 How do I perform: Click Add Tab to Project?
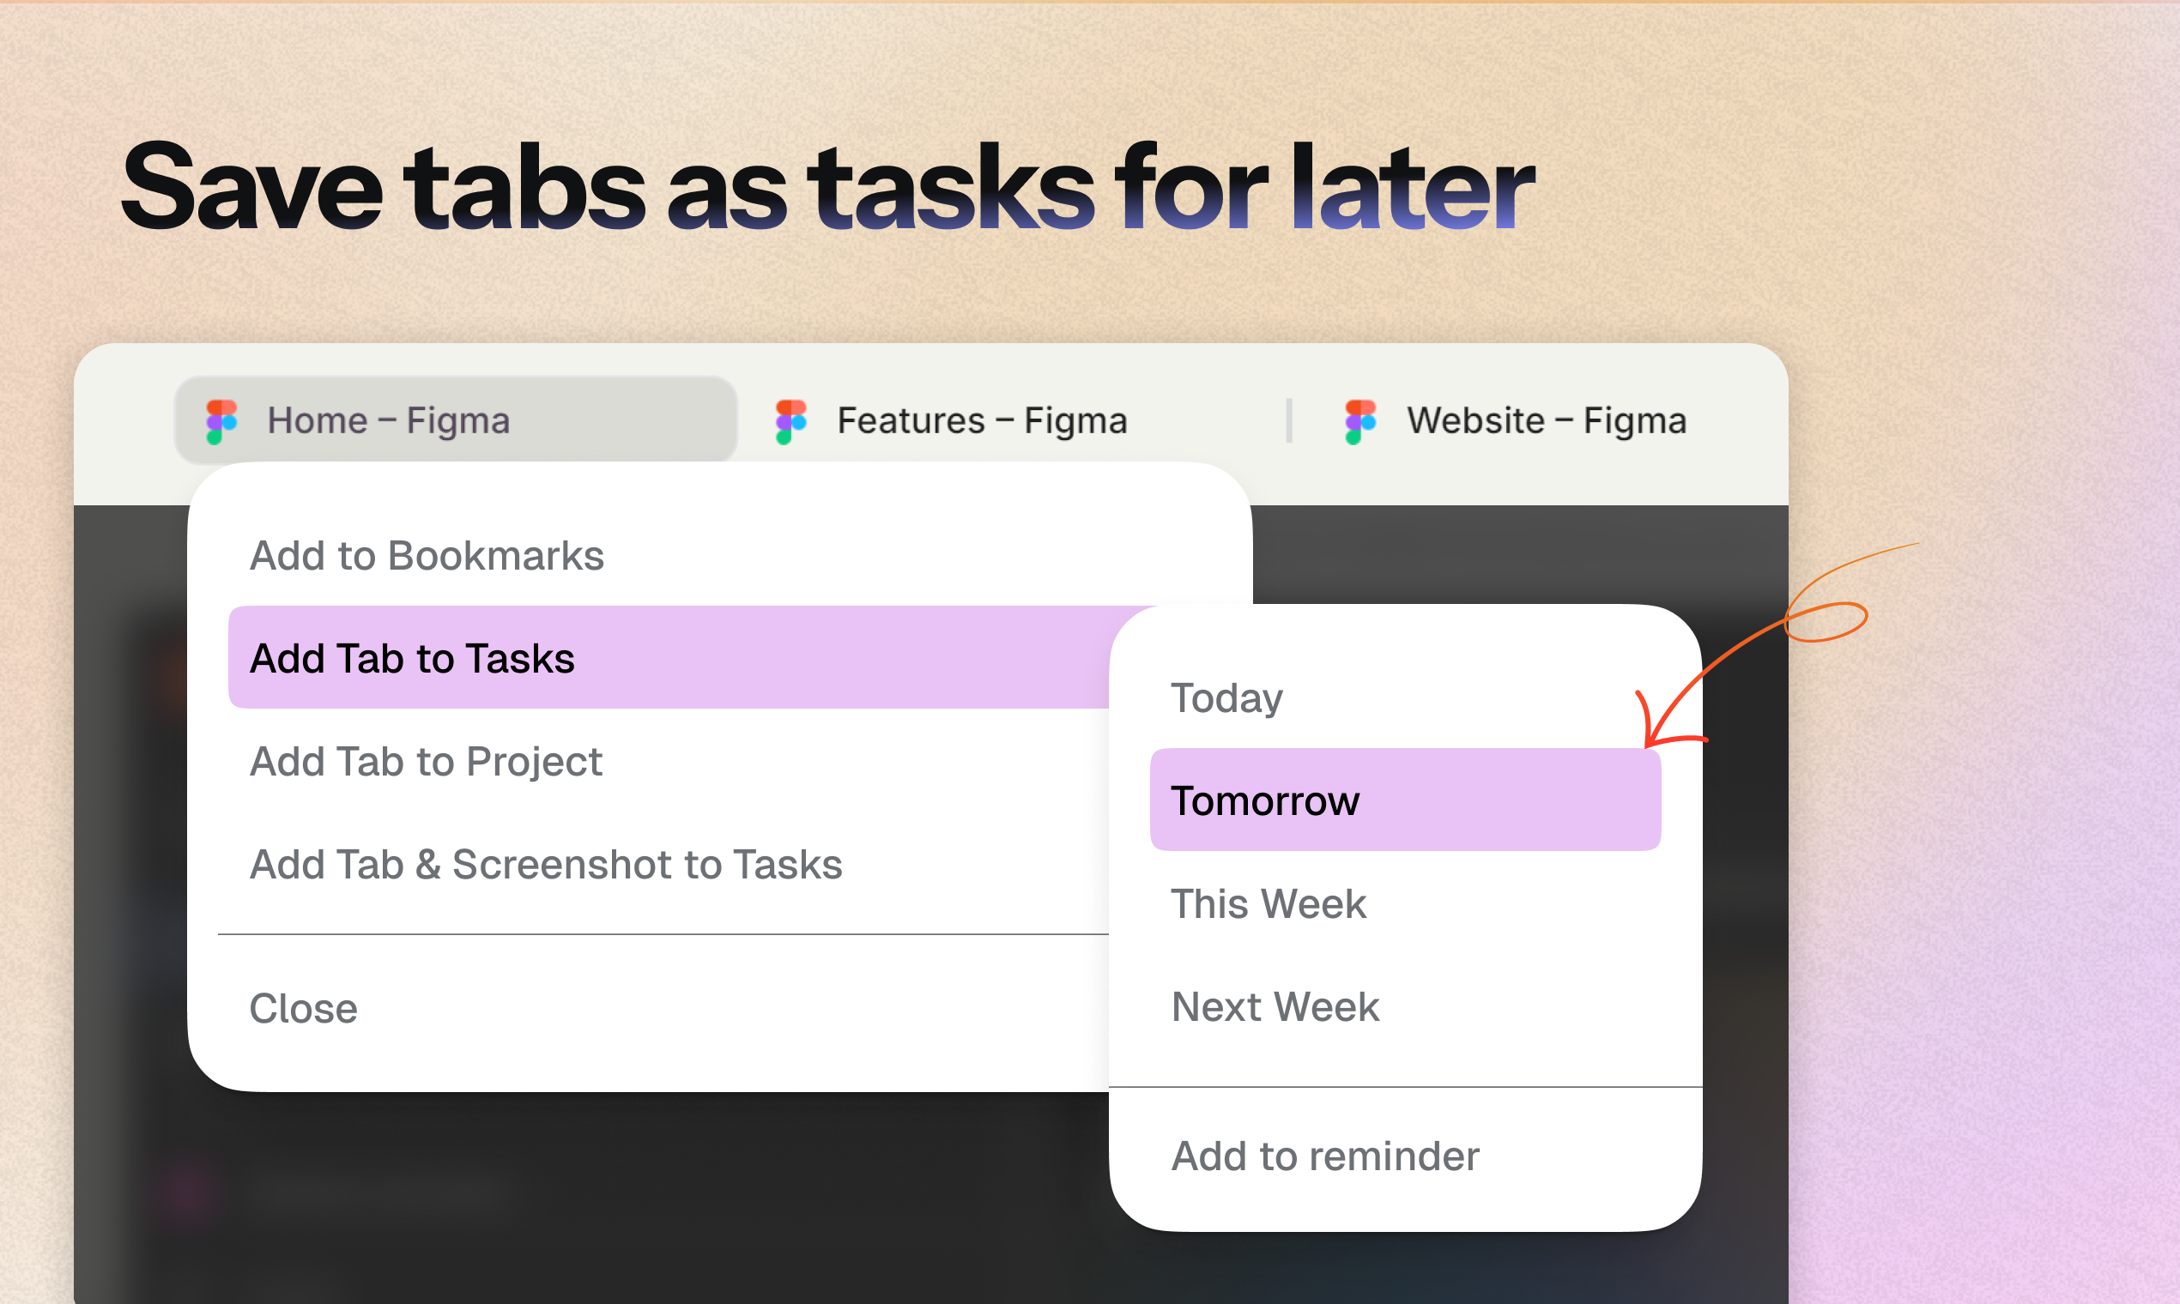427,761
